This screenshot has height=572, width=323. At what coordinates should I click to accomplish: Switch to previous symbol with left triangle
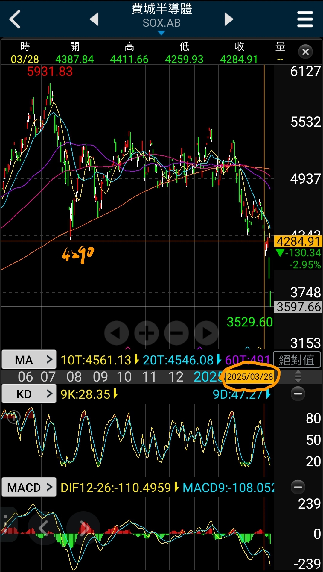94,19
